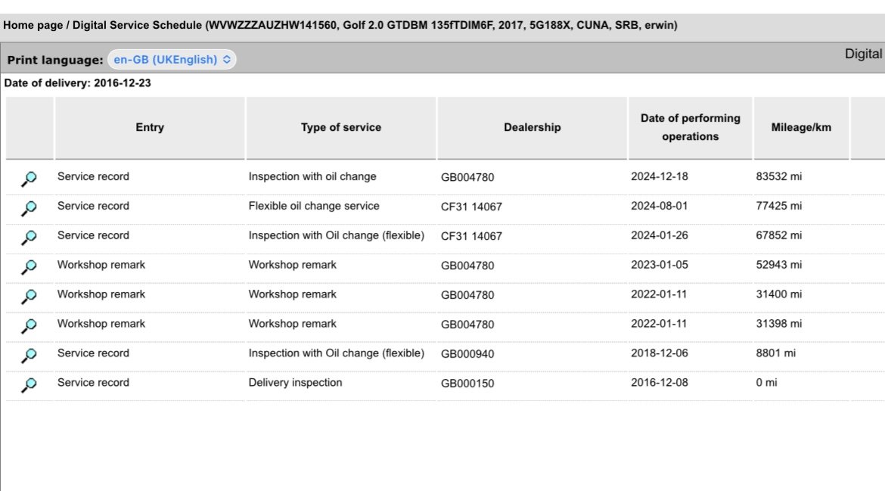This screenshot has height=491, width=885.
Task: Open the Print language dropdown
Action: click(x=172, y=59)
